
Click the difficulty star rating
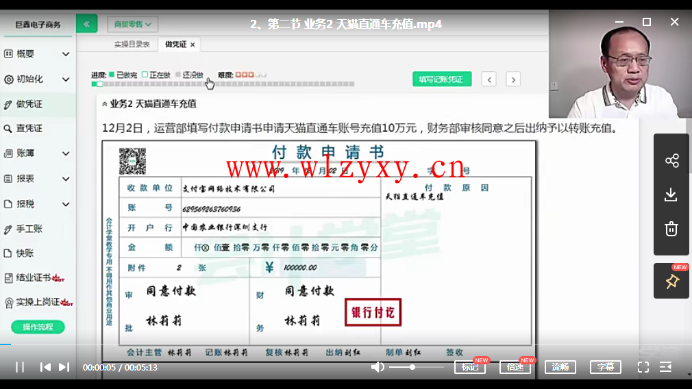coord(251,75)
